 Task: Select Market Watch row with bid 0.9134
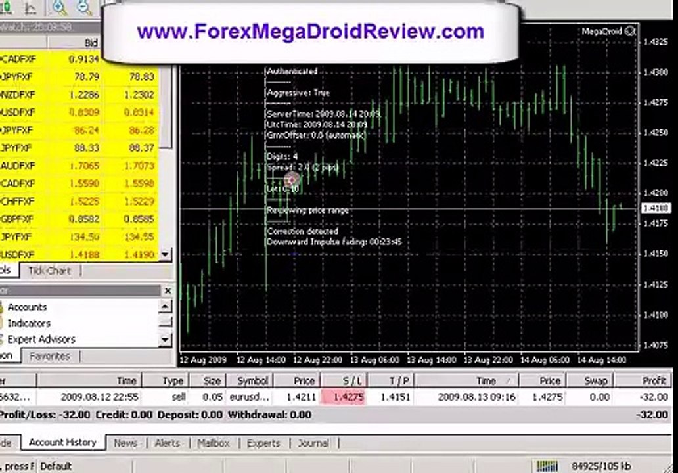79,59
